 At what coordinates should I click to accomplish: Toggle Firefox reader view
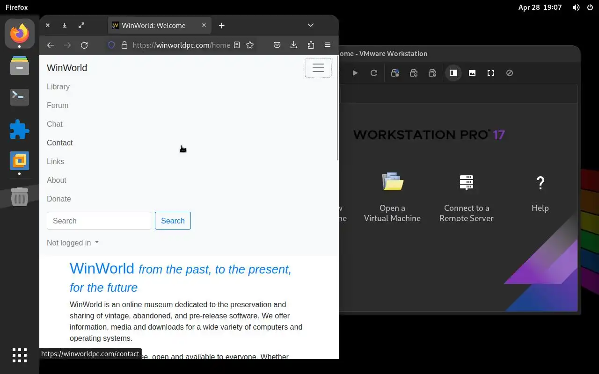click(x=237, y=45)
